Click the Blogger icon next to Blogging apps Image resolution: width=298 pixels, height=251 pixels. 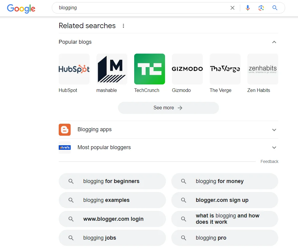[x=65, y=130]
